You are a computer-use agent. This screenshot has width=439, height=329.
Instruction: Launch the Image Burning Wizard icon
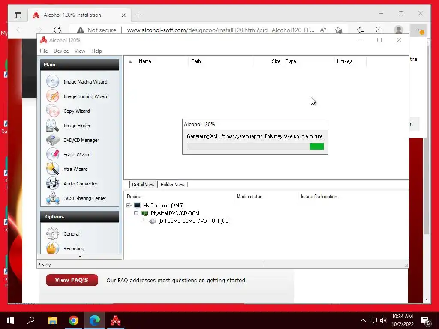[53, 96]
